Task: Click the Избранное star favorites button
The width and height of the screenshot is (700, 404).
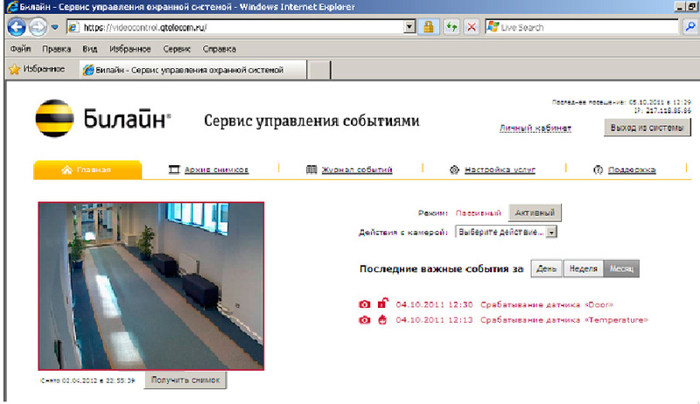Action: [37, 69]
